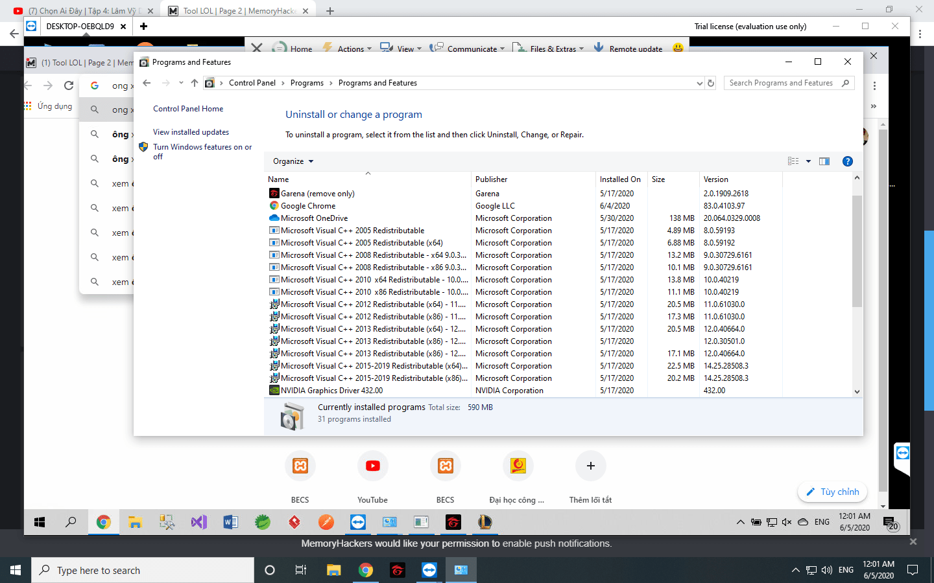934x583 pixels.
Task: Expand the TeamViewer Actions menu
Action: click(x=348, y=49)
